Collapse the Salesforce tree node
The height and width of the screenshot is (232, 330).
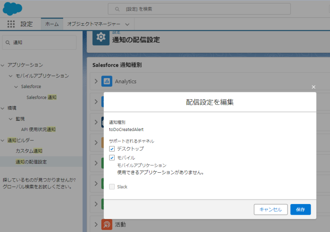(x=16, y=87)
